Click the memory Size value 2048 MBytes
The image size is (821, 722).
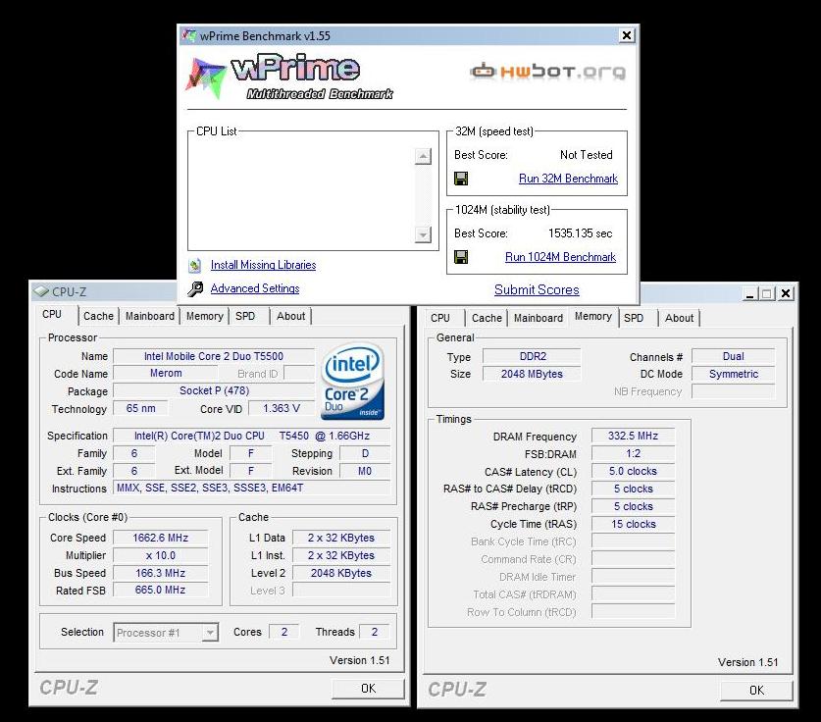coord(532,374)
